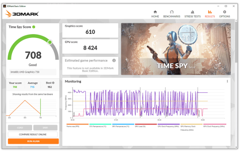Go to the Home section
The width and height of the screenshot is (241, 151).
point(155,14)
